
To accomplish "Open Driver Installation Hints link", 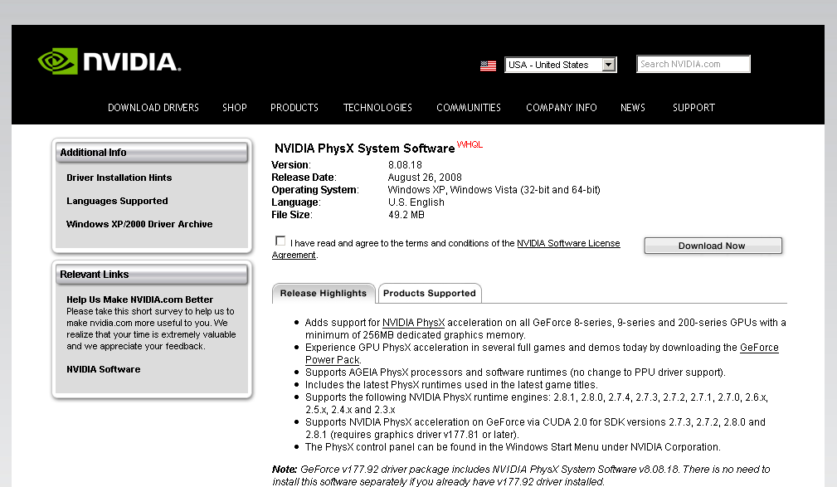I will [119, 178].
